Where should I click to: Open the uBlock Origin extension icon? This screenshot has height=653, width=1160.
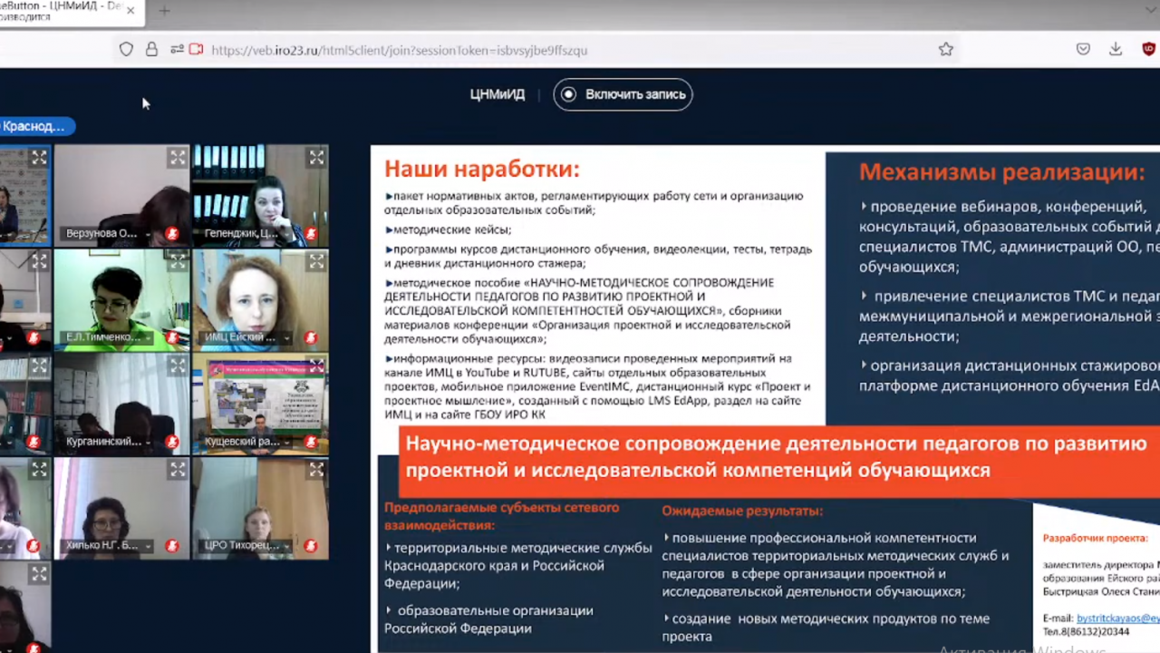(1149, 50)
